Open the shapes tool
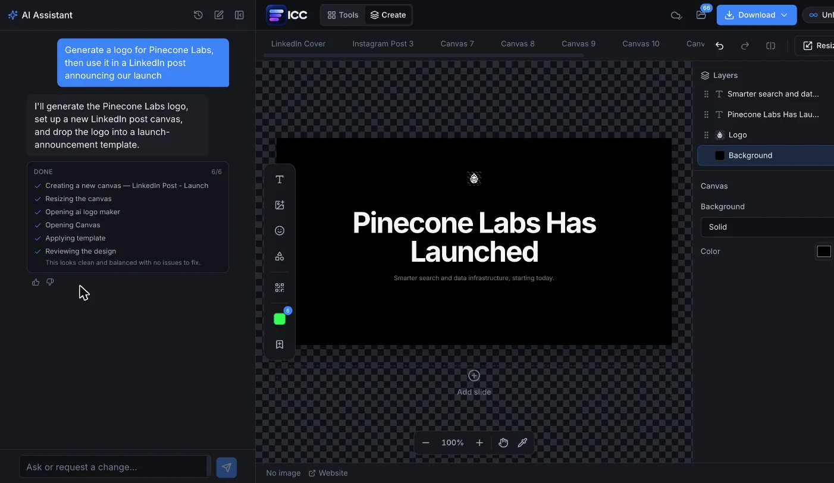This screenshot has height=483, width=834. 280,256
